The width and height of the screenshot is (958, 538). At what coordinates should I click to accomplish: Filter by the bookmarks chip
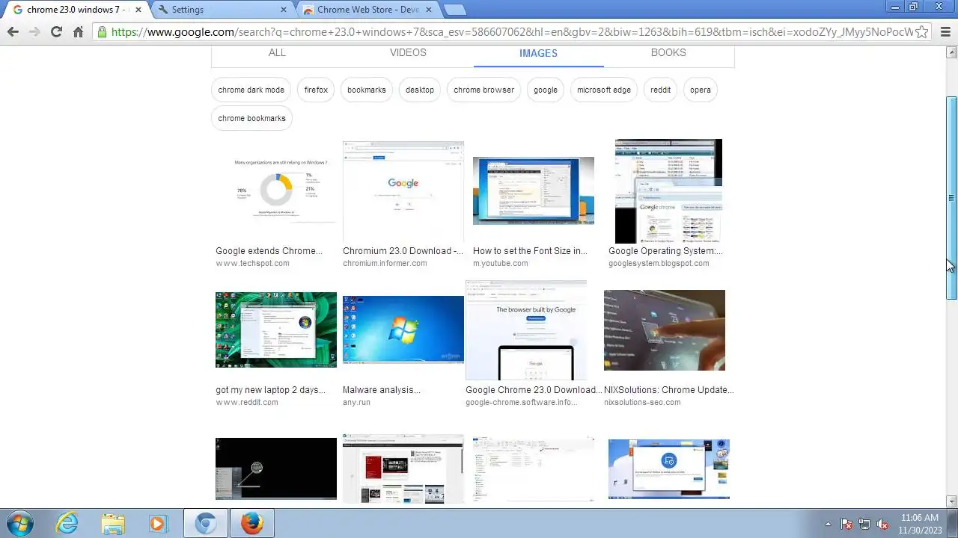(x=367, y=90)
